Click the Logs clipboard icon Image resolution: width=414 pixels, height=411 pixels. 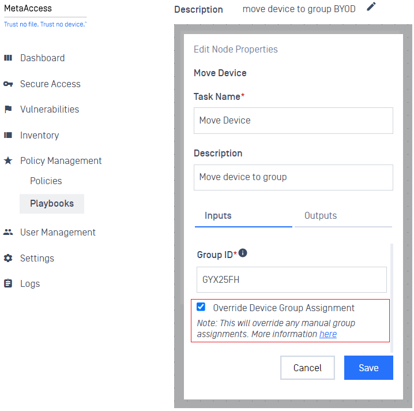tap(8, 283)
